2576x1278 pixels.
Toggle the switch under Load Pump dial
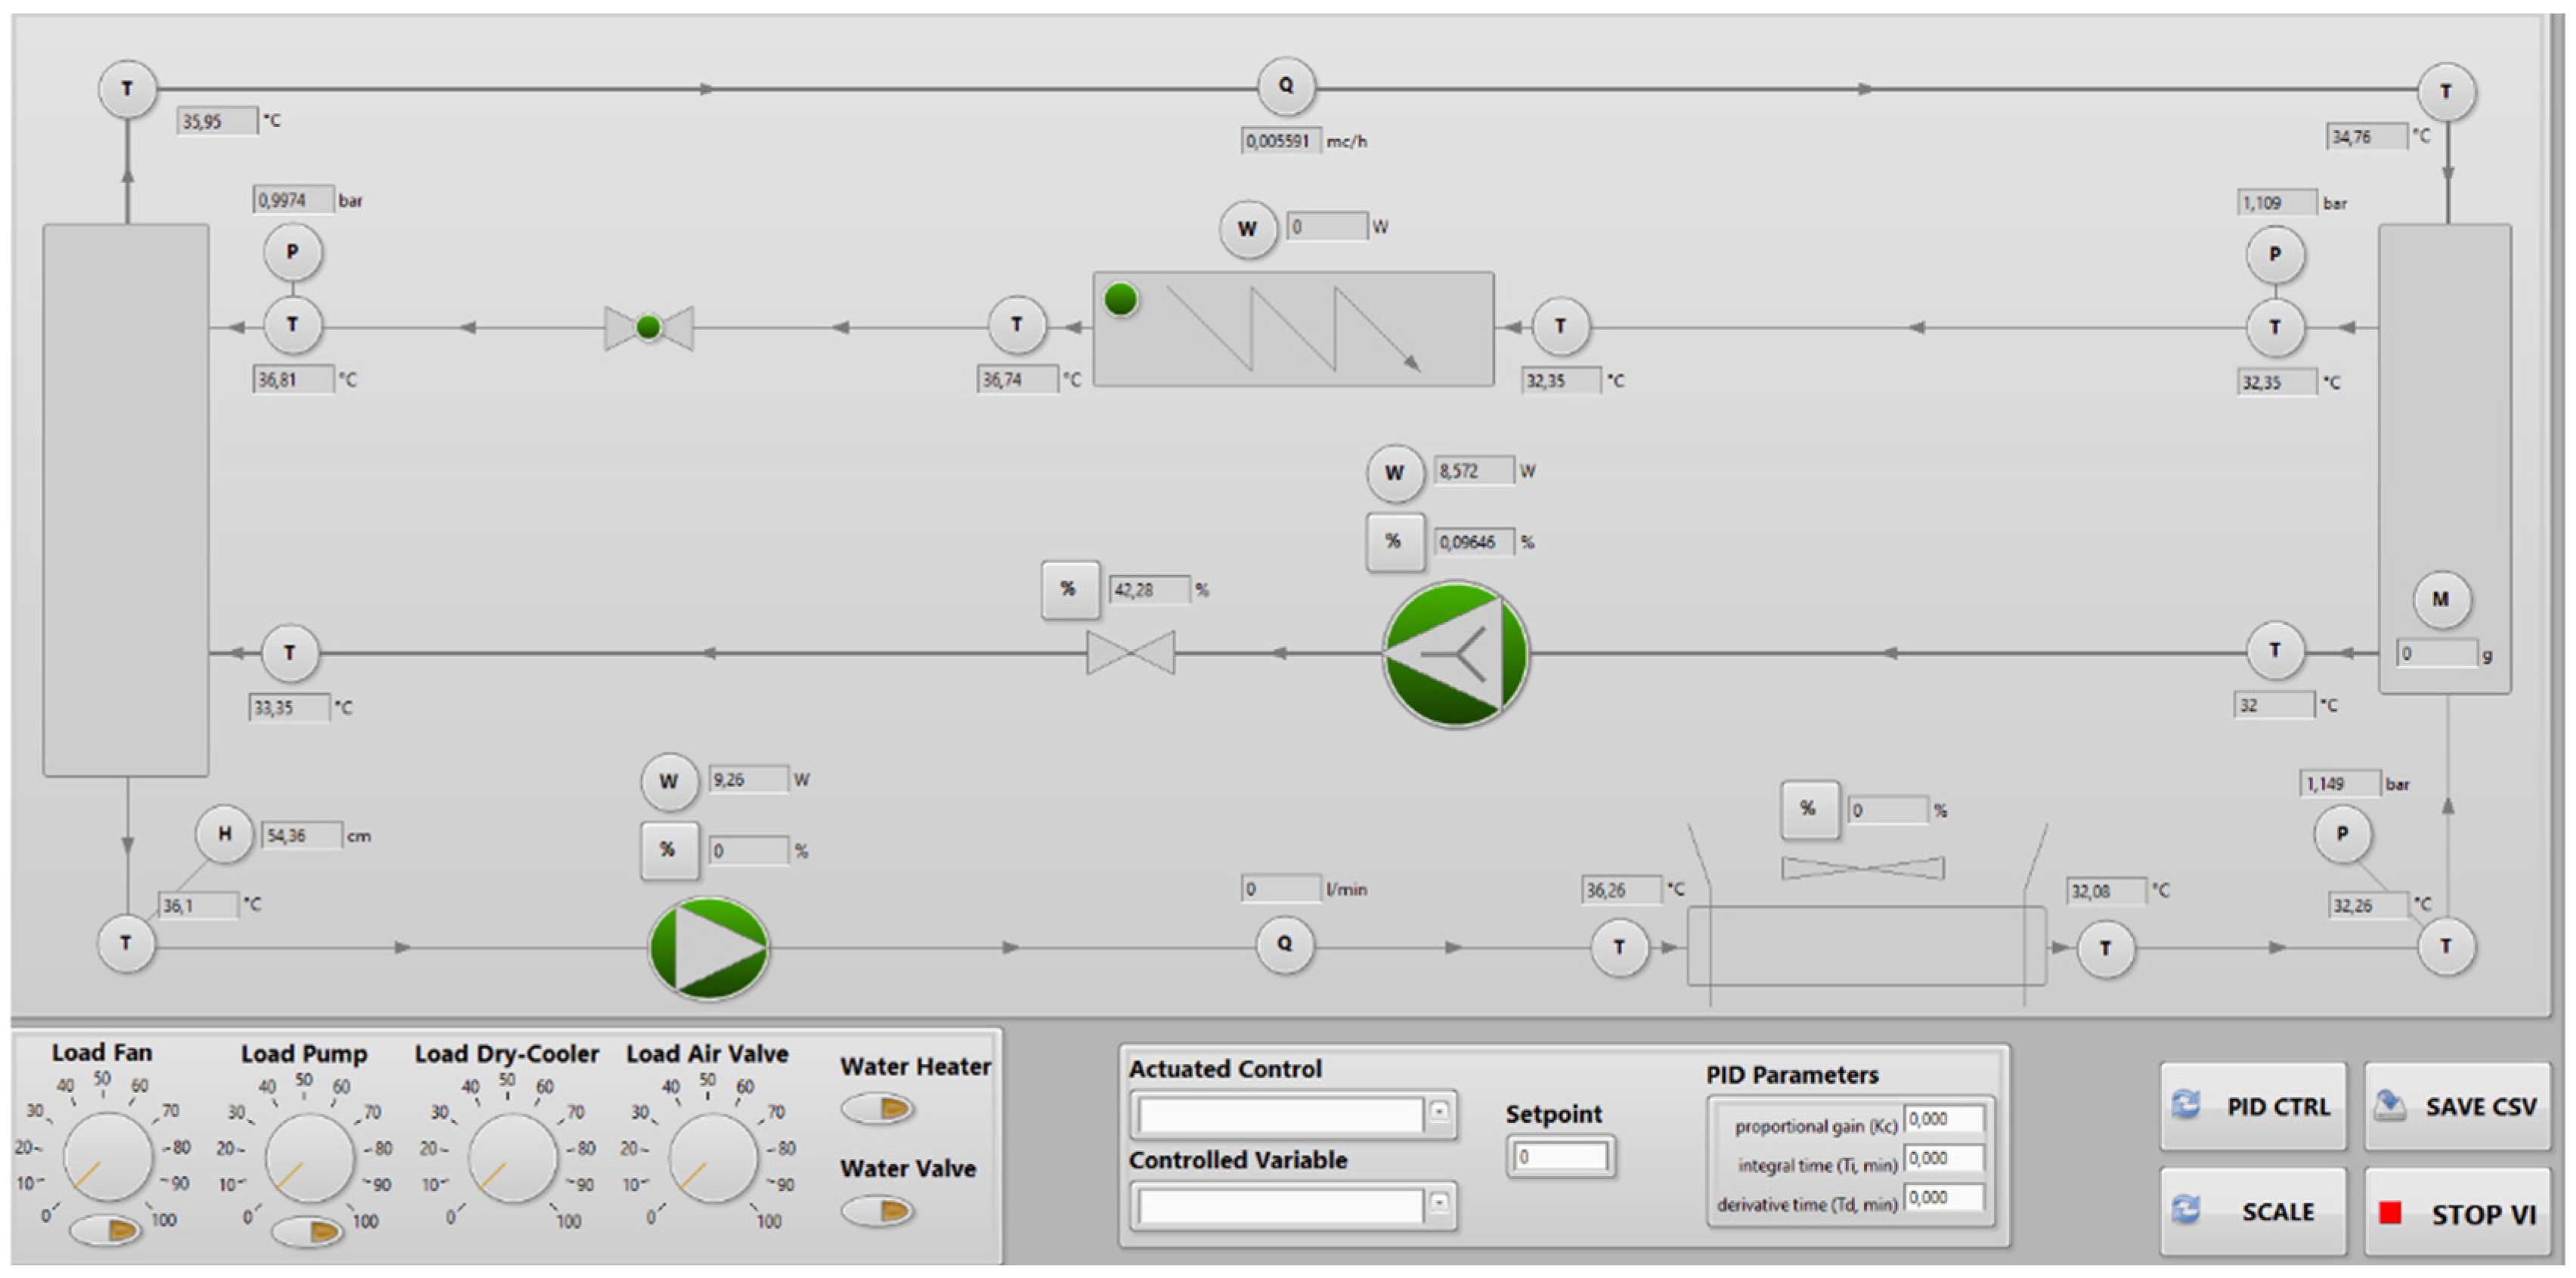[x=308, y=1230]
